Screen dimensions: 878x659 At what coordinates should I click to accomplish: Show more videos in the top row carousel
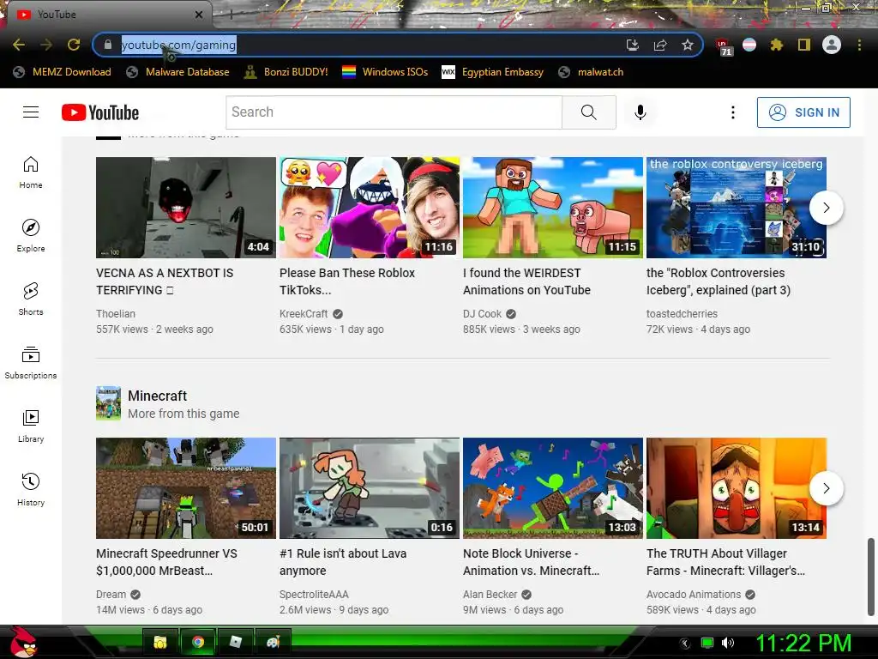coord(827,208)
